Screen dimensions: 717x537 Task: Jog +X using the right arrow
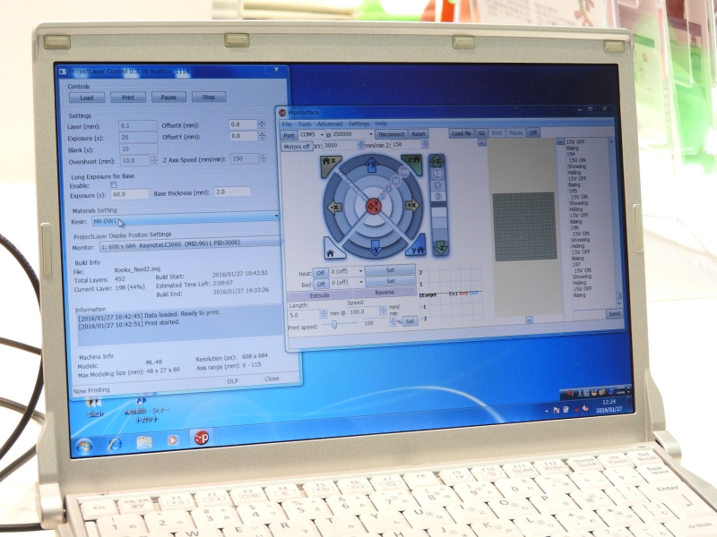click(x=411, y=206)
